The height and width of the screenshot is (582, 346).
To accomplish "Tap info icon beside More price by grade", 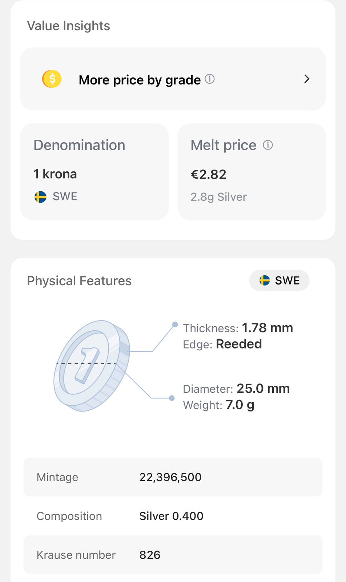I will click(210, 79).
